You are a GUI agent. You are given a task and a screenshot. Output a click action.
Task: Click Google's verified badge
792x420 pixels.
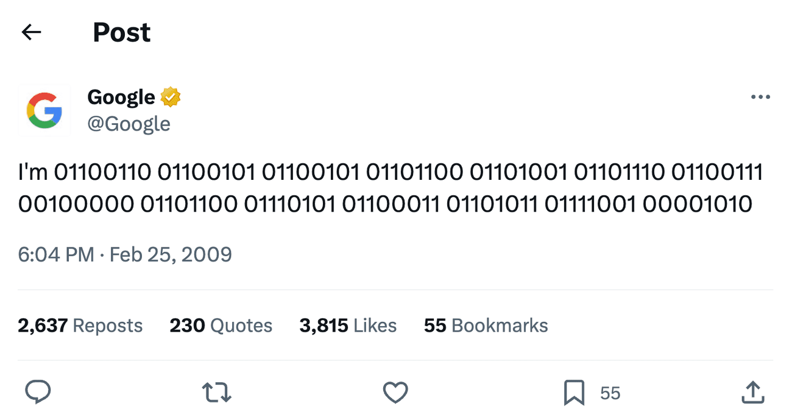pos(169,96)
